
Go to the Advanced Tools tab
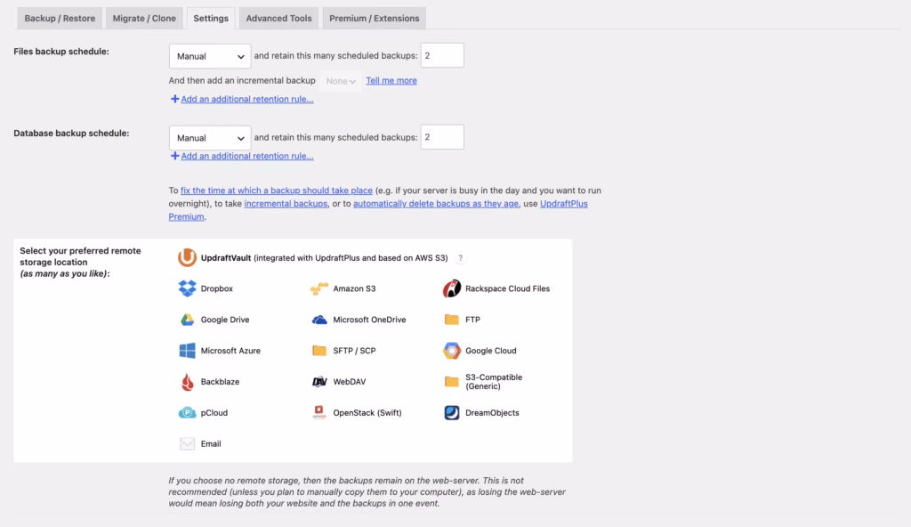[278, 18]
